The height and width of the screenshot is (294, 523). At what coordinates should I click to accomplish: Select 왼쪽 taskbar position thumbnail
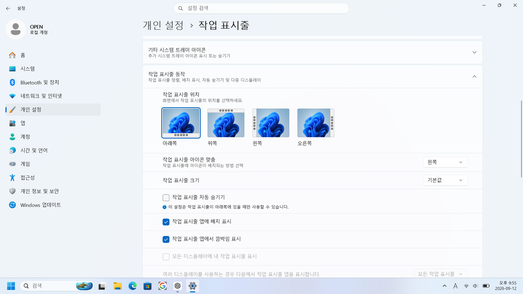click(x=271, y=122)
